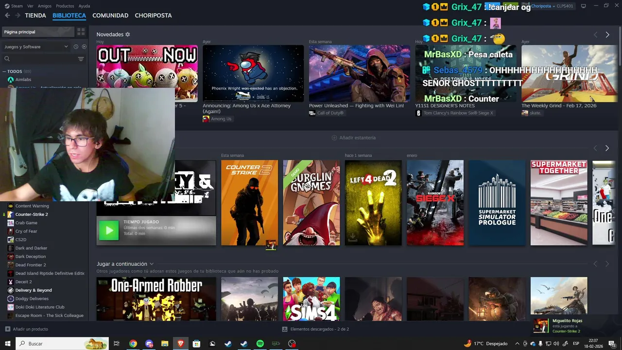Select Dark Deception in the list

tap(31, 257)
